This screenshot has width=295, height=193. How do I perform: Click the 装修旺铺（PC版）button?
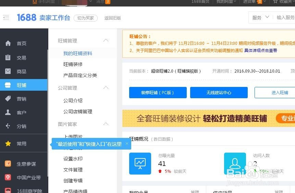pyautogui.click(x=158, y=92)
